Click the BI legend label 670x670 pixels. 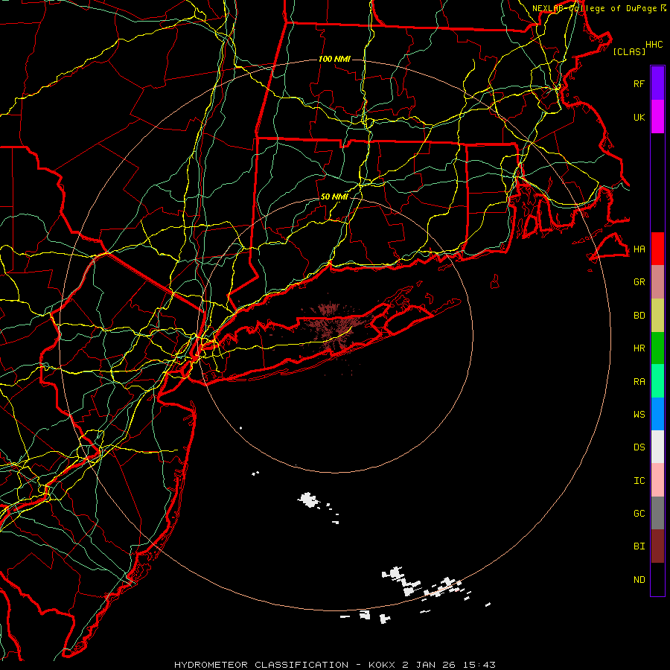[x=639, y=546]
